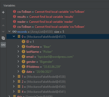Click the Duplicate Watch copy icon
This screenshot has width=109, height=97.
tap(3, 38)
